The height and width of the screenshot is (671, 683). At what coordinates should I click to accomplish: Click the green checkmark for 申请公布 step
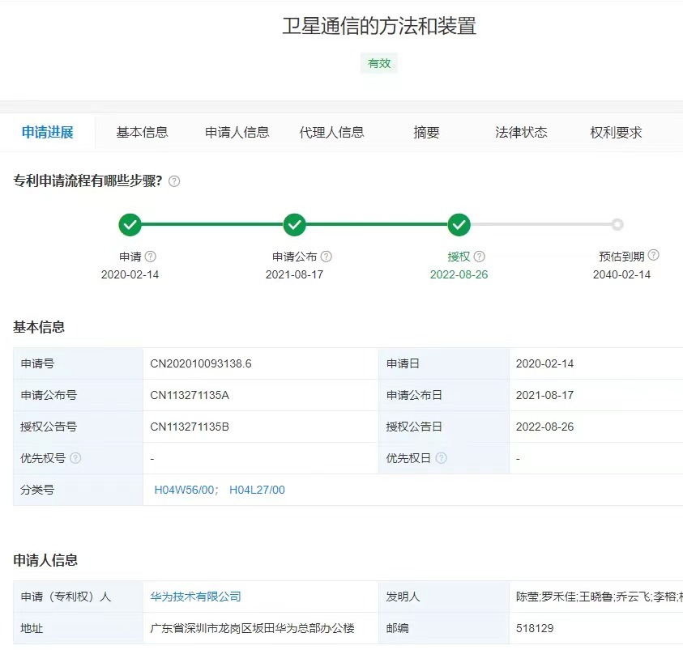(x=295, y=224)
